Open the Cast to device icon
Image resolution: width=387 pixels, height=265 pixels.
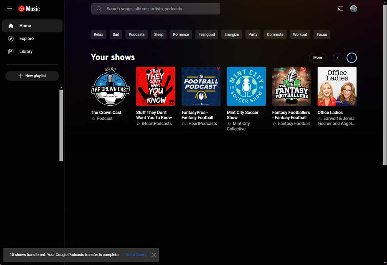point(340,8)
